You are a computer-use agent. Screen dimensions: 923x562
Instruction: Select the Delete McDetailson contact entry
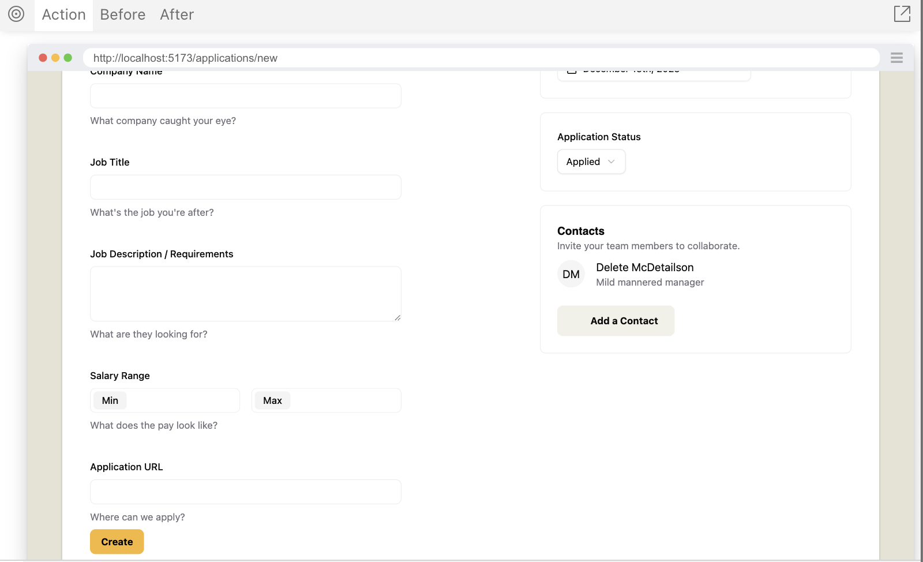pos(644,267)
